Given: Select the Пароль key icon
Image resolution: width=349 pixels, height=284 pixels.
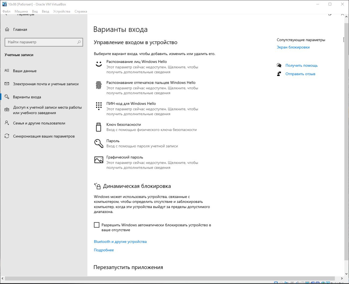Looking at the screenshot, I should click(x=99, y=143).
